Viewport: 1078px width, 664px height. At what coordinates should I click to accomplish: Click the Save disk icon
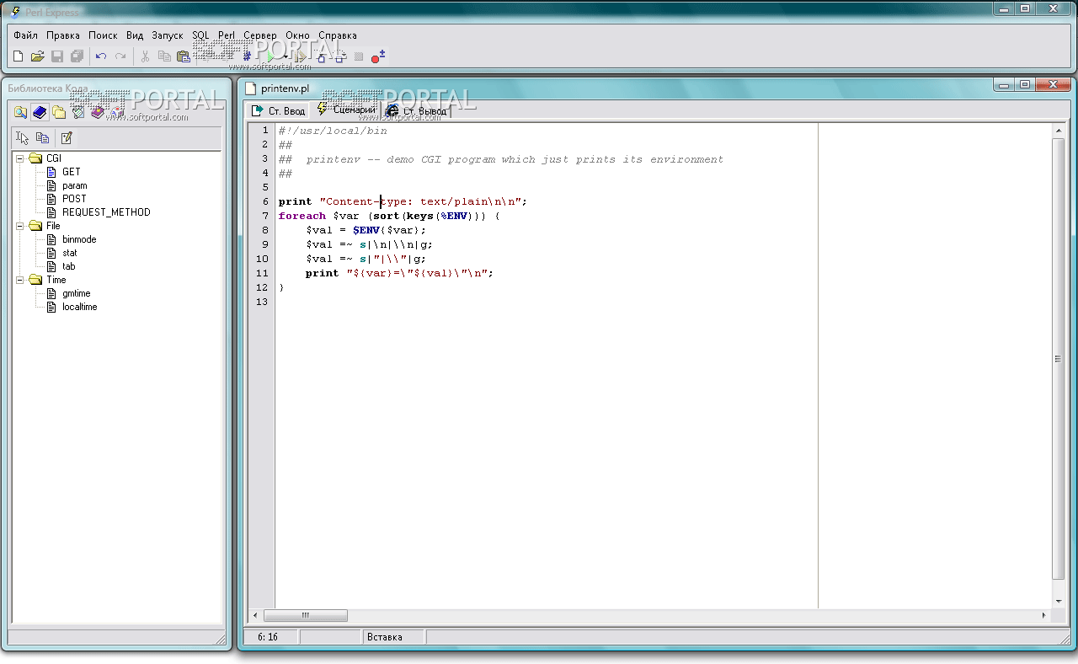[57, 56]
